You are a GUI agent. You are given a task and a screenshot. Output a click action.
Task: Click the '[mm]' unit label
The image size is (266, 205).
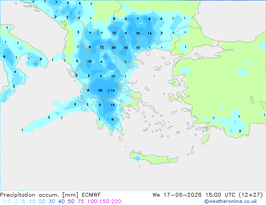[x=70, y=195]
